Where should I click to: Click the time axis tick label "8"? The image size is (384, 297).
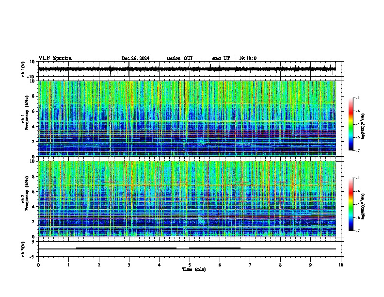coord(280,265)
